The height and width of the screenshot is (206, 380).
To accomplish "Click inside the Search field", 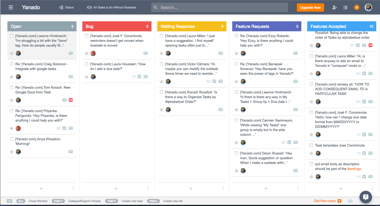I will pos(220,7).
